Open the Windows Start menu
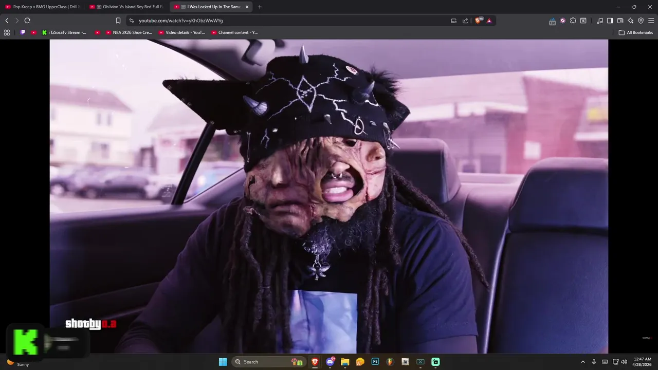The height and width of the screenshot is (370, 658). (223, 362)
